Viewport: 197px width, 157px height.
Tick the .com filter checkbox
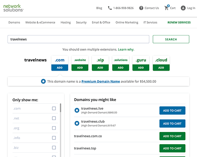point(54,108)
